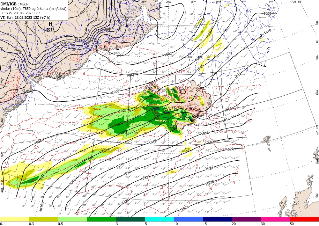This screenshot has width=319, height=226.
Task: Click the '70N' label at the top right
Action: pyautogui.click(x=293, y=1)
